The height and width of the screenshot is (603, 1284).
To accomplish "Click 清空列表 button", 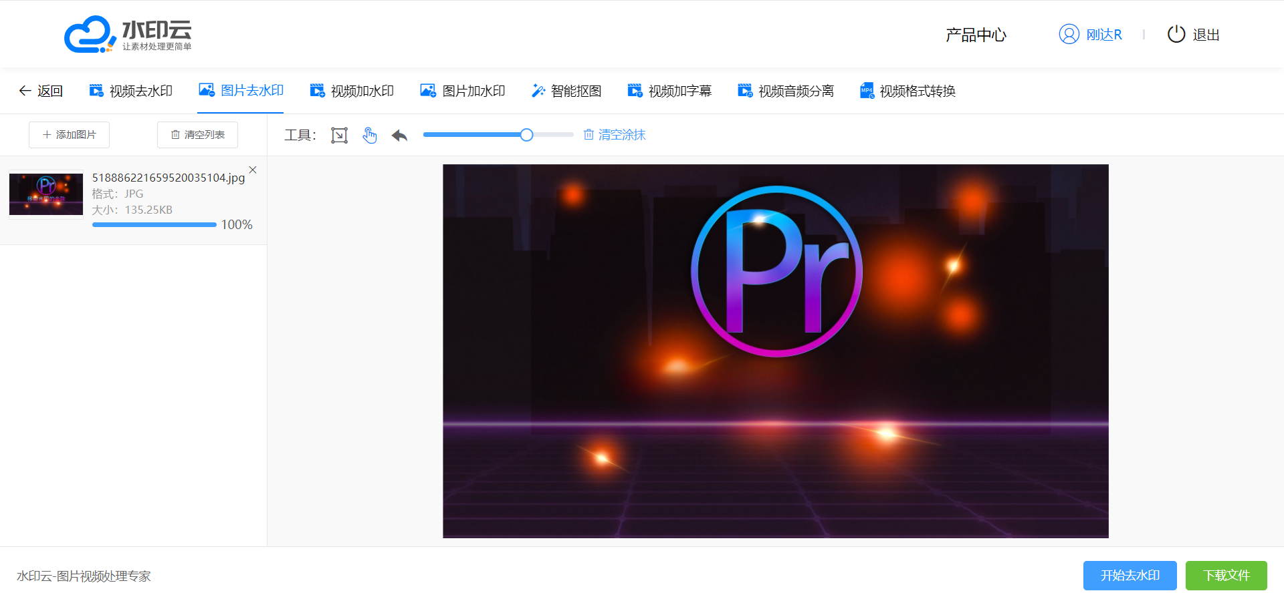I will [x=197, y=135].
